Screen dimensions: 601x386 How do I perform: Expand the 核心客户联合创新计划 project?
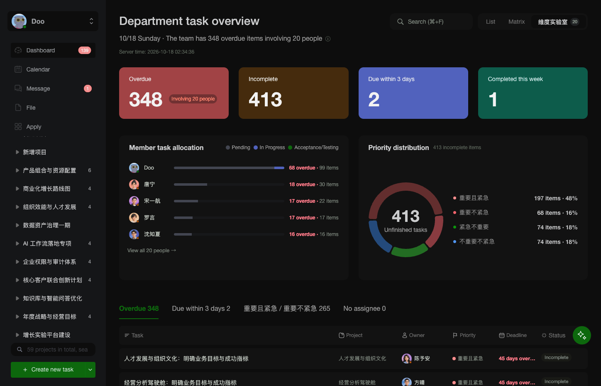pos(17,280)
